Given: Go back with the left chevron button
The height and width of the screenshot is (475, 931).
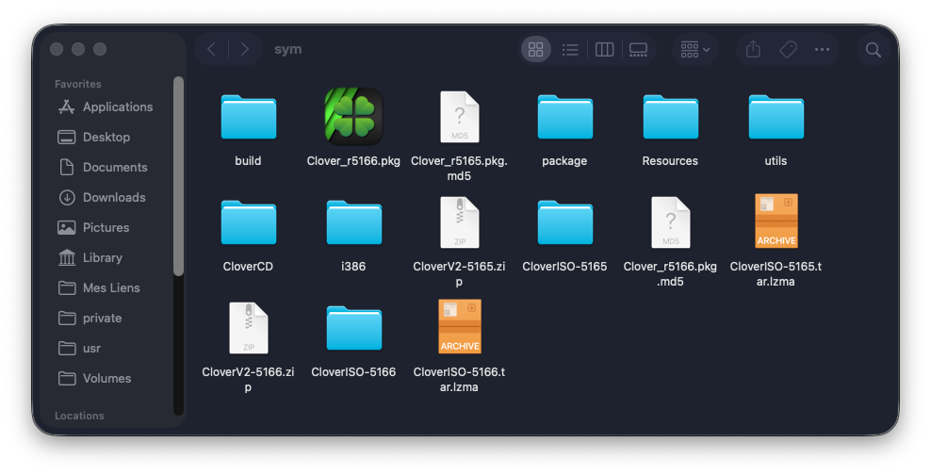Looking at the screenshot, I should [x=211, y=49].
